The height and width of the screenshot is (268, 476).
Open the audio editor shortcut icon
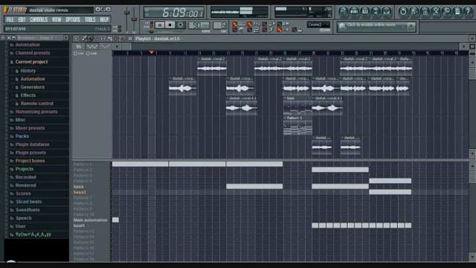coord(436,12)
